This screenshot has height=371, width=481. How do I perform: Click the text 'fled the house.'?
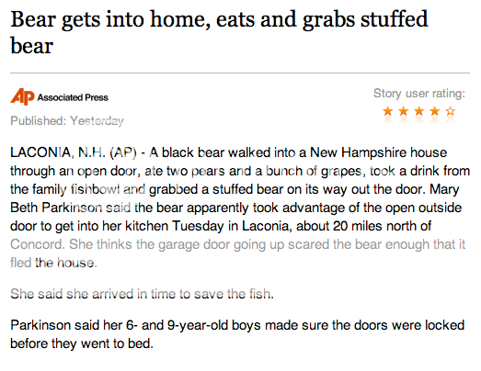click(x=53, y=263)
